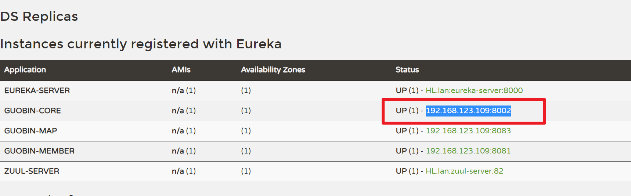Select the GUOBIN-MAP application name

tap(30, 131)
